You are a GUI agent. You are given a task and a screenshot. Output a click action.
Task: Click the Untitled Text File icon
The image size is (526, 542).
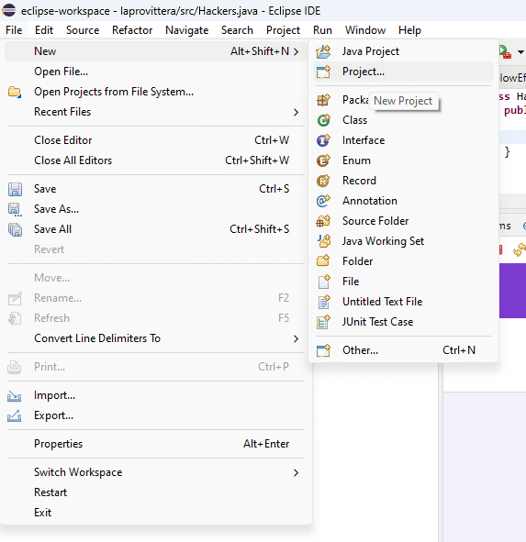click(x=324, y=302)
